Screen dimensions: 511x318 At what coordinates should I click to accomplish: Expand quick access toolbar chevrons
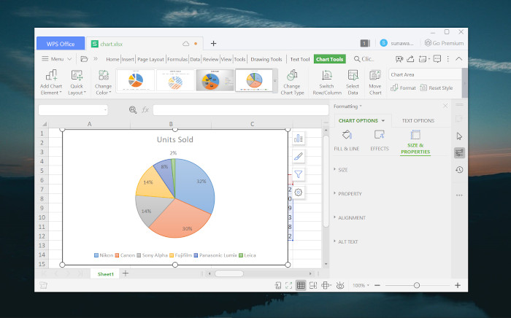[x=96, y=59]
